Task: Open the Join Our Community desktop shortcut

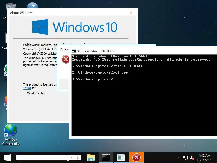Action: [x=11, y=134]
